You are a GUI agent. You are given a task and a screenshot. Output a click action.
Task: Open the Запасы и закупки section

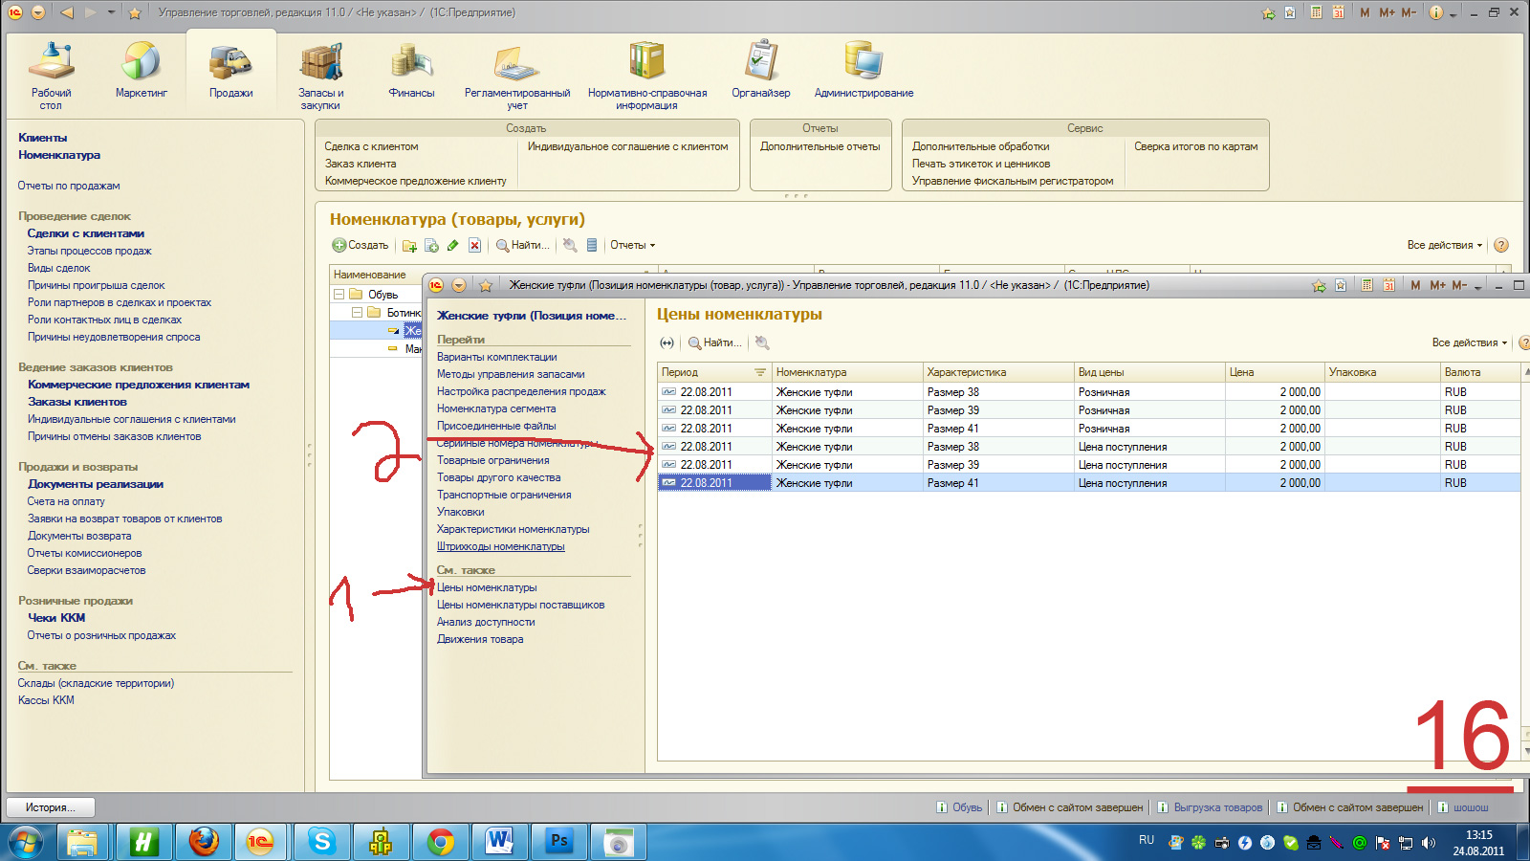[x=321, y=77]
